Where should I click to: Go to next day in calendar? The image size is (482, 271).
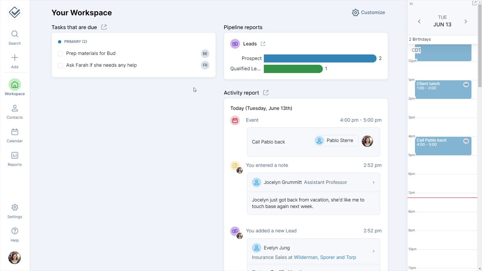click(466, 21)
